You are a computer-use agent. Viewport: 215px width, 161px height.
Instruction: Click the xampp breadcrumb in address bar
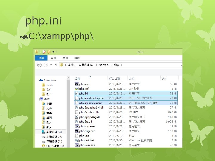click(x=104, y=65)
